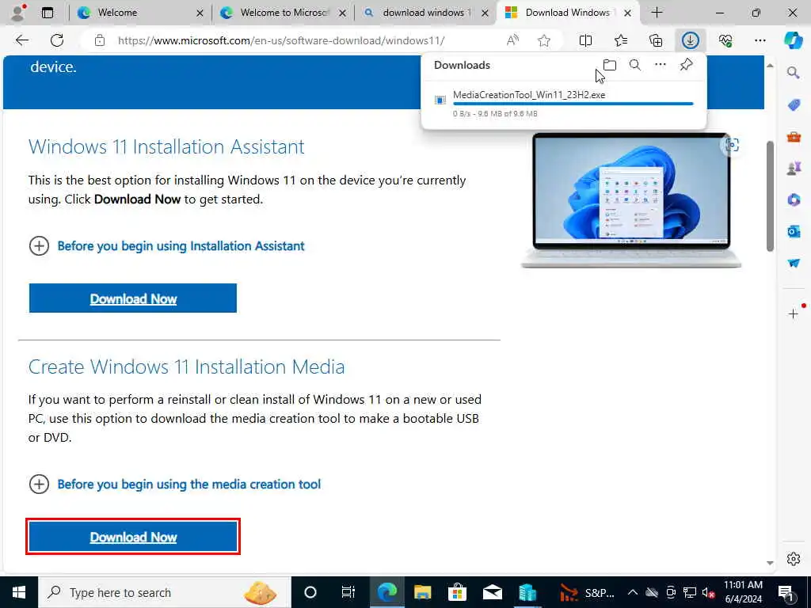This screenshot has height=608, width=811.
Task: Open downloads folder from Downloads panel
Action: pos(610,65)
